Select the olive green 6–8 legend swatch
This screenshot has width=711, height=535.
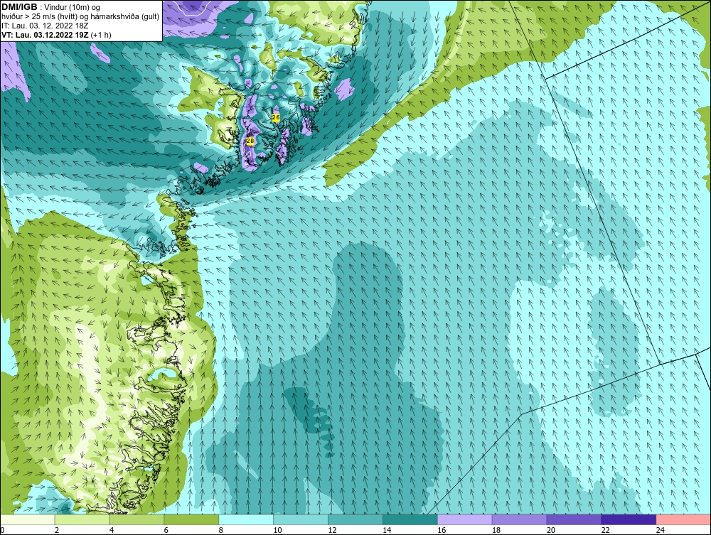point(191,519)
